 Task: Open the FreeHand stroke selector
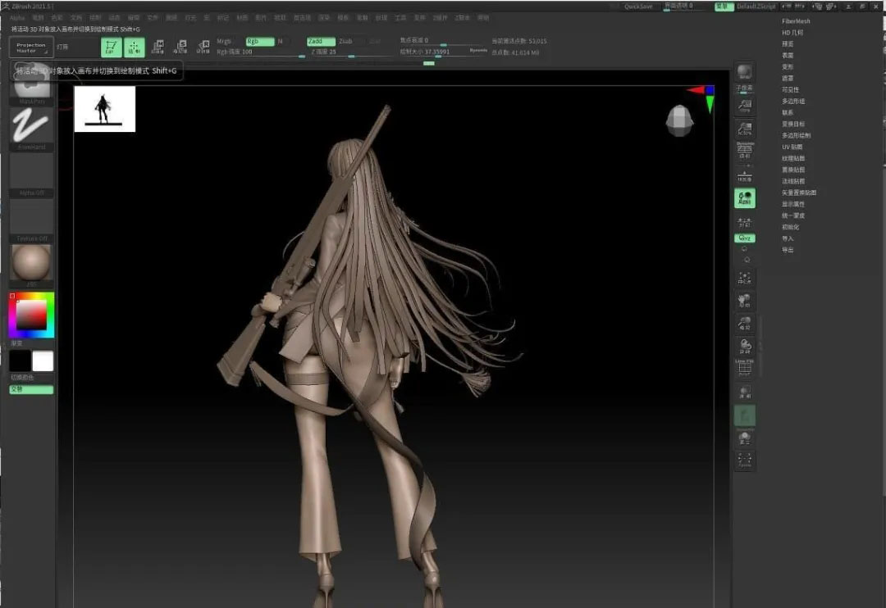point(32,127)
